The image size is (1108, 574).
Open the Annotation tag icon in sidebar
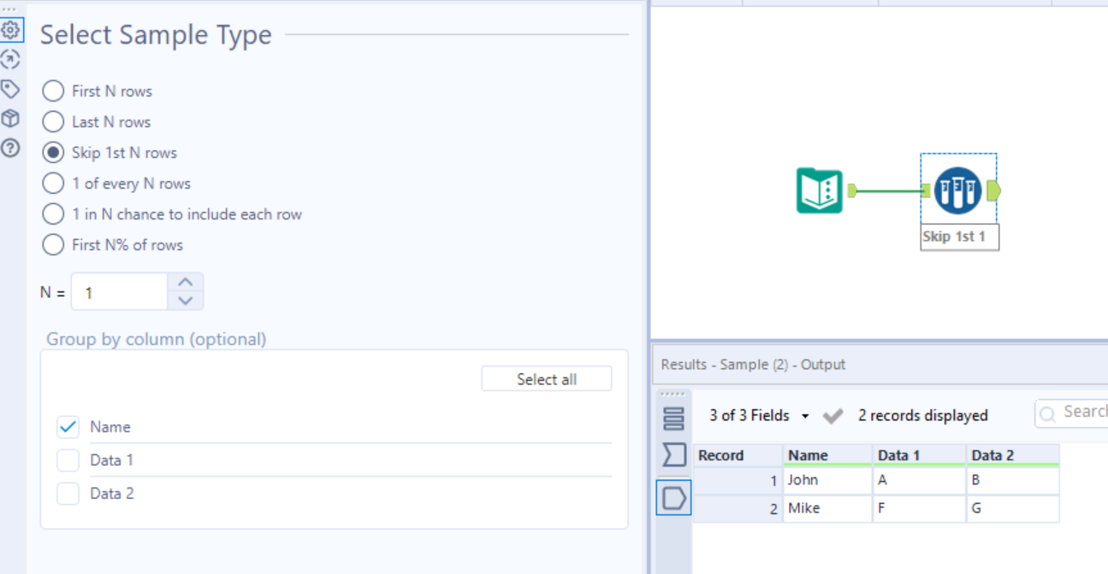(11, 89)
